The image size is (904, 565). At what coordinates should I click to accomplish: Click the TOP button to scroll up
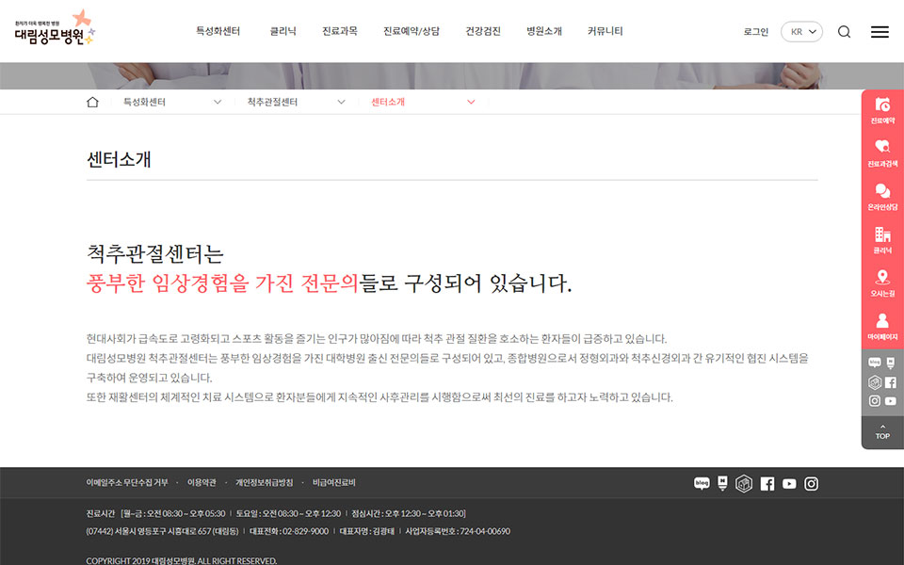(882, 432)
